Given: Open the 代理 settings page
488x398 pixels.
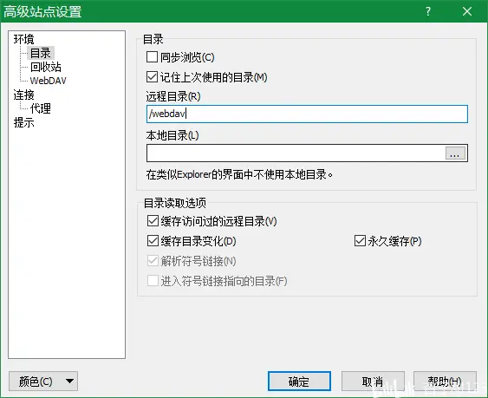Looking at the screenshot, I should pos(41,108).
